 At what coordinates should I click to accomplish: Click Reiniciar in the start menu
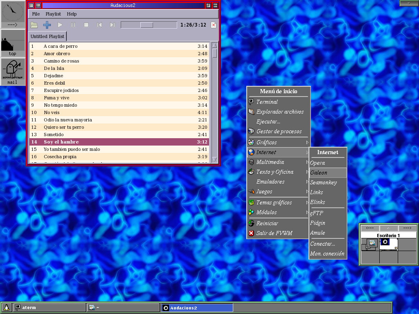(x=278, y=223)
